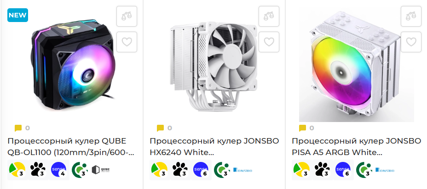The height and width of the screenshot is (189, 427).
Task: Add QUBE QB-OL1100 cooler to favorites
Action: click(127, 42)
